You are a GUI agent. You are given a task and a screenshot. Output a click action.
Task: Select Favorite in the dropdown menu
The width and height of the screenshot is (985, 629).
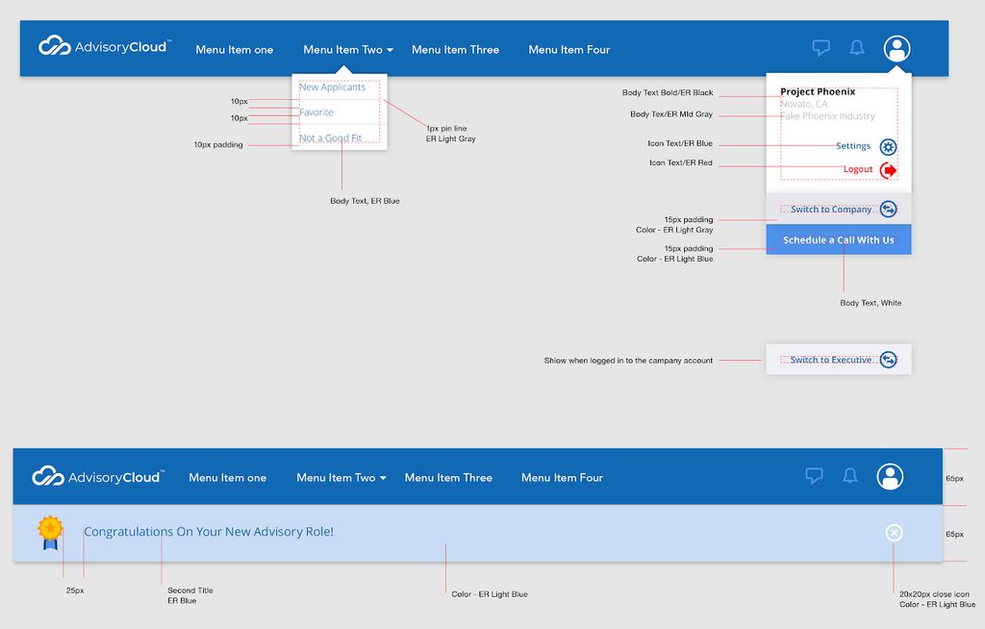(x=317, y=112)
